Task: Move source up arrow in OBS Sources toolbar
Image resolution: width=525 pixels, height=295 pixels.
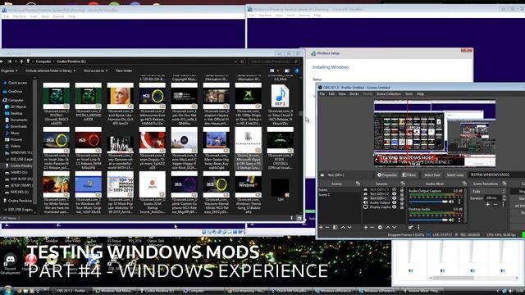Action: 388,228
